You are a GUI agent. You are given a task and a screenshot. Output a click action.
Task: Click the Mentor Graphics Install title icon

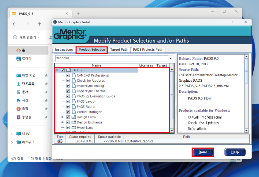(55, 22)
